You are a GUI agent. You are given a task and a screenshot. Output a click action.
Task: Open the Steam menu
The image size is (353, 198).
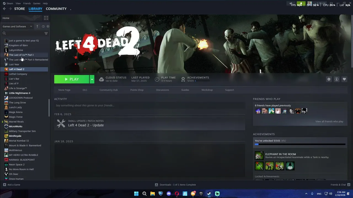10,3
